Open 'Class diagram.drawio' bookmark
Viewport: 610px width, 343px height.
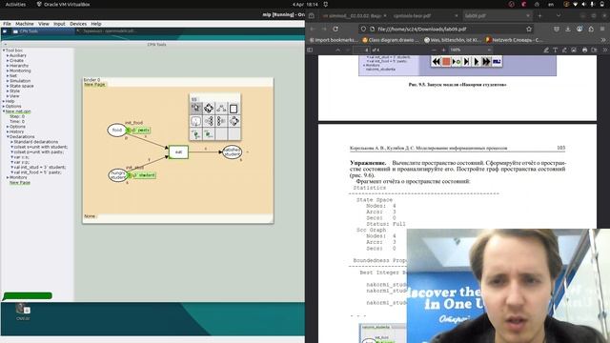point(391,40)
